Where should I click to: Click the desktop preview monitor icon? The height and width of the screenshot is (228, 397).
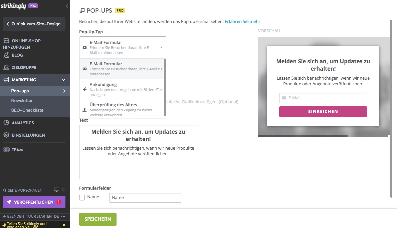(56, 190)
